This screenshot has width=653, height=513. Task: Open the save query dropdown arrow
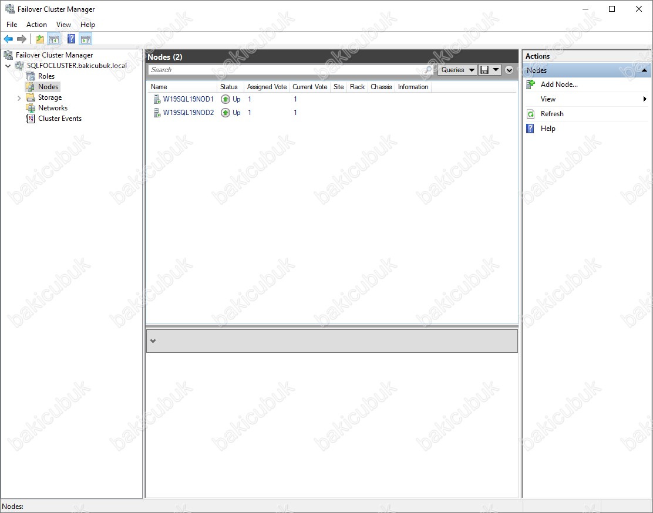[x=496, y=69]
